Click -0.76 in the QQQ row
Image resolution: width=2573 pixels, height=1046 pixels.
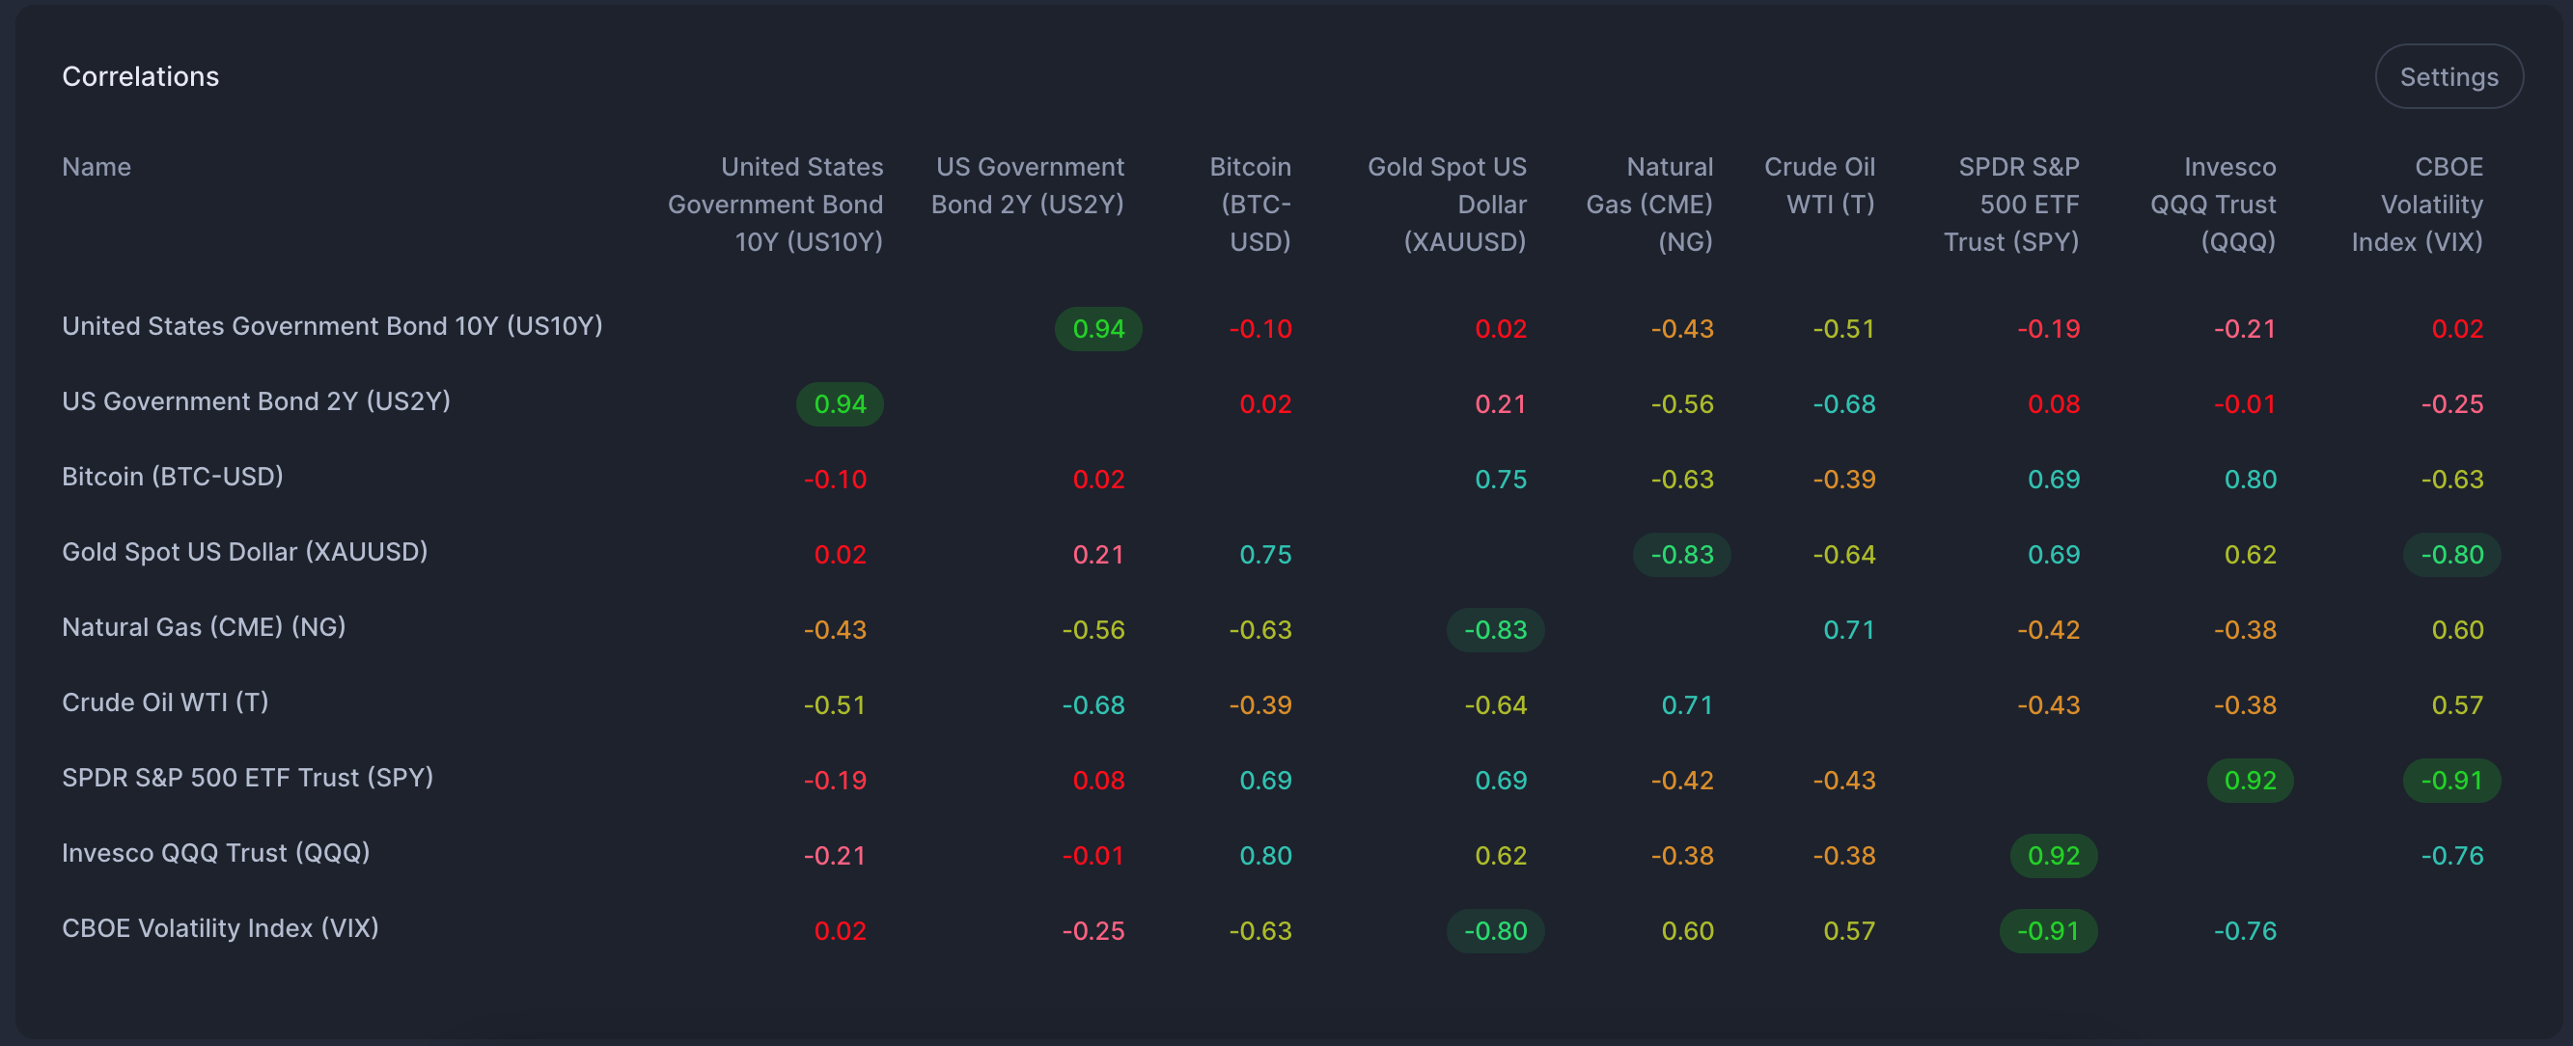[x=2452, y=856]
